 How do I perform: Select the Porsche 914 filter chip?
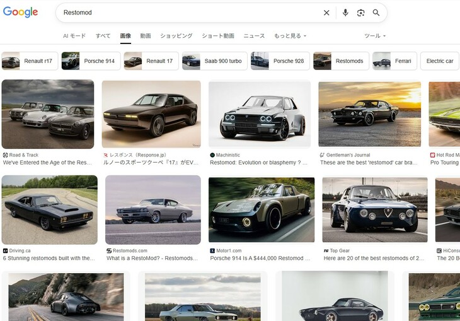(x=91, y=61)
